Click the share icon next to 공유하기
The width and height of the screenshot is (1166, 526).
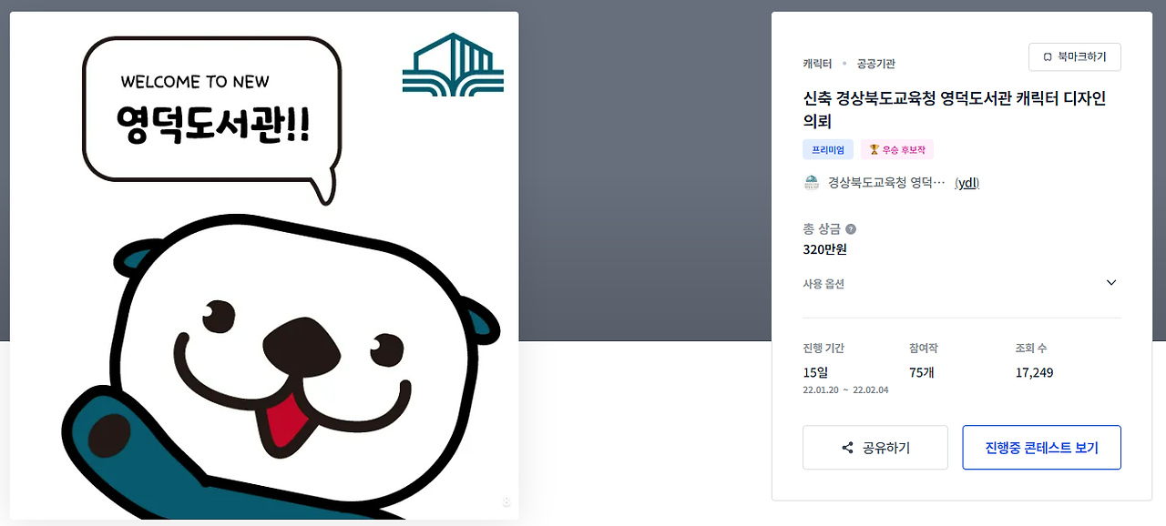pos(848,448)
